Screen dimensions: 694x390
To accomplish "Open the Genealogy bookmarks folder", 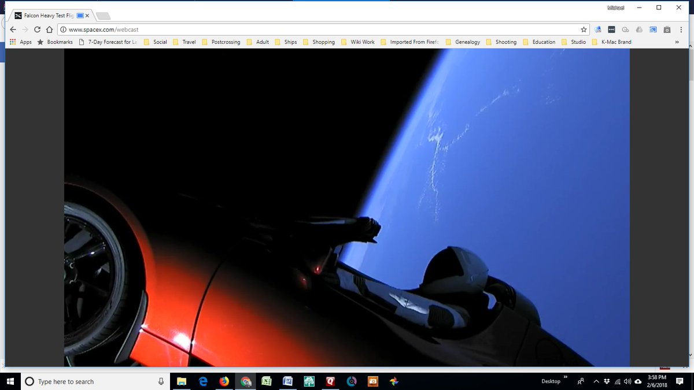I will click(469, 42).
